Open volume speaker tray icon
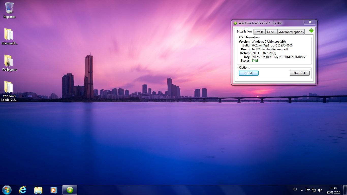Image resolution: width=347 pixels, height=195 pixels. coord(320,190)
